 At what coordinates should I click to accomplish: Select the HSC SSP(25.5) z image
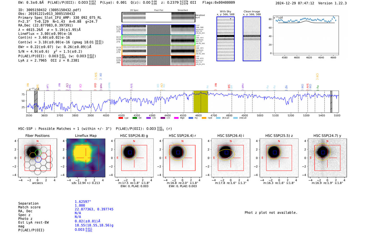[279, 158]
